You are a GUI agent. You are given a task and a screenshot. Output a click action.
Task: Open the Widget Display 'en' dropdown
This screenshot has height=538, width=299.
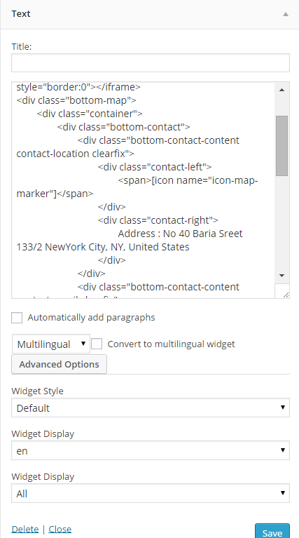pos(151,450)
